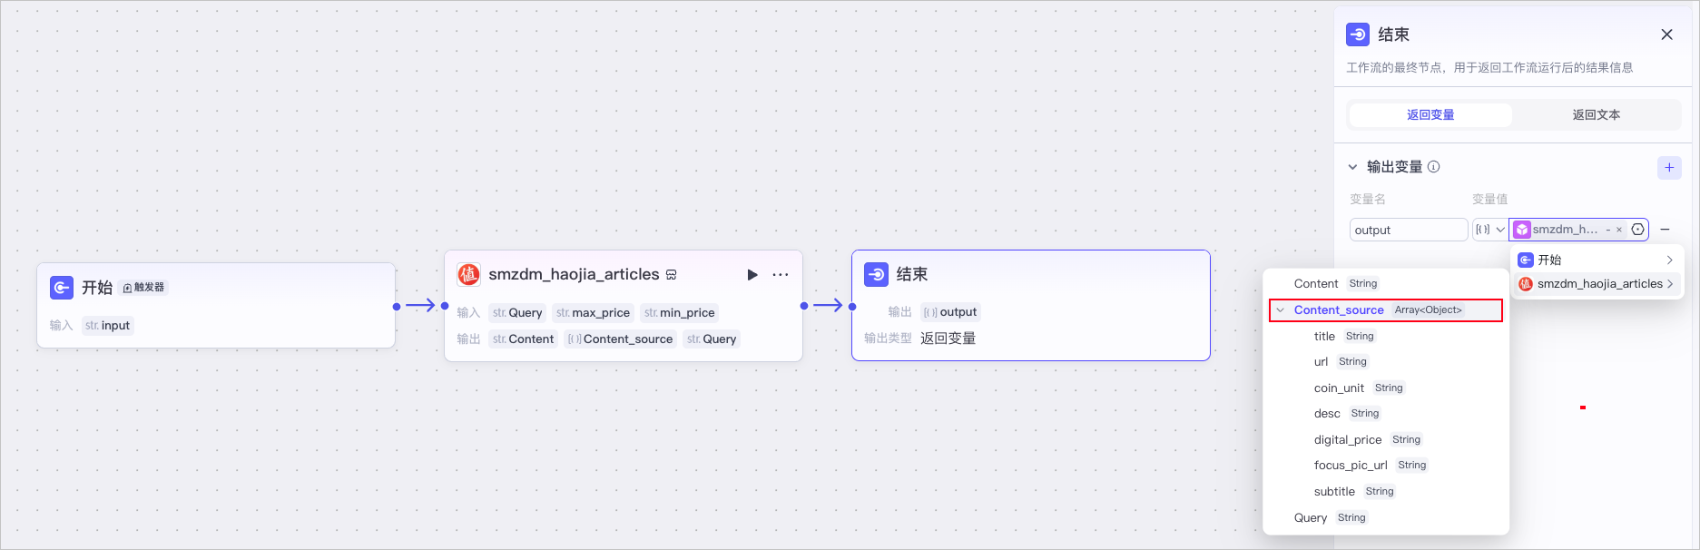Viewport: 1700px width, 550px height.
Task: Select smzdm_haojia_articles in variable source menu
Action: (1597, 284)
